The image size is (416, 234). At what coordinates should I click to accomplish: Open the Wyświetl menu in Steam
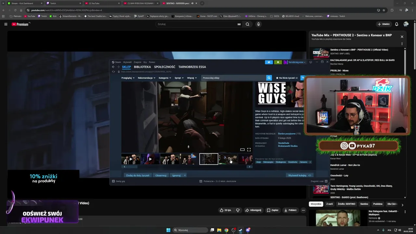(127, 62)
